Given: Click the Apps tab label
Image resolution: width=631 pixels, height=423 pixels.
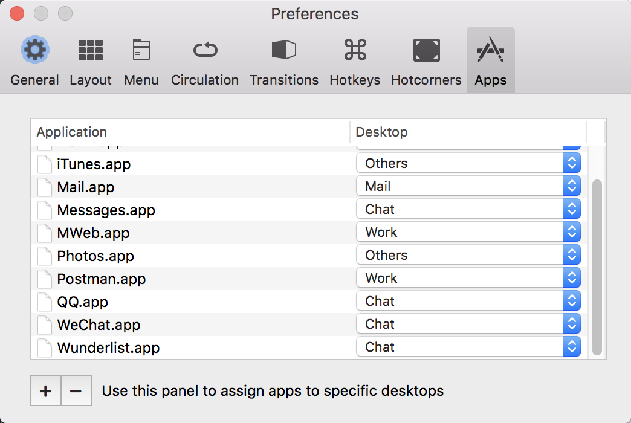Looking at the screenshot, I should coord(490,80).
